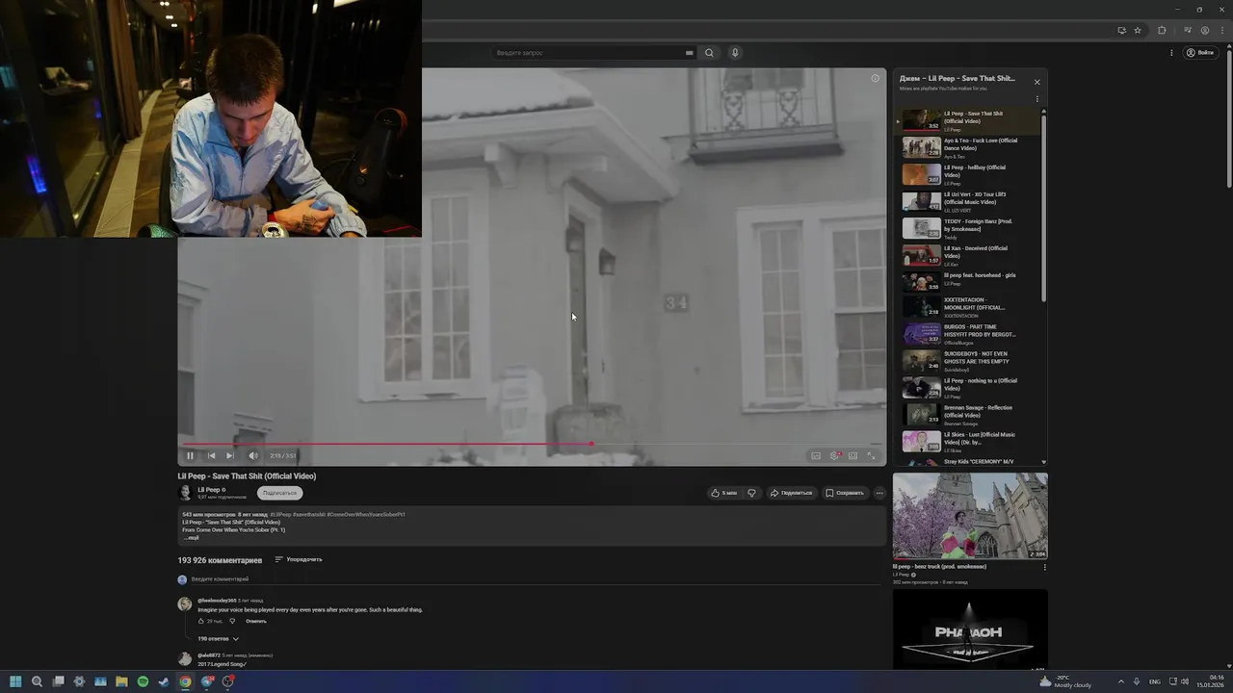Play Lil Skies Lust playlist item
Viewport: 1233px width, 693px height.
point(970,442)
